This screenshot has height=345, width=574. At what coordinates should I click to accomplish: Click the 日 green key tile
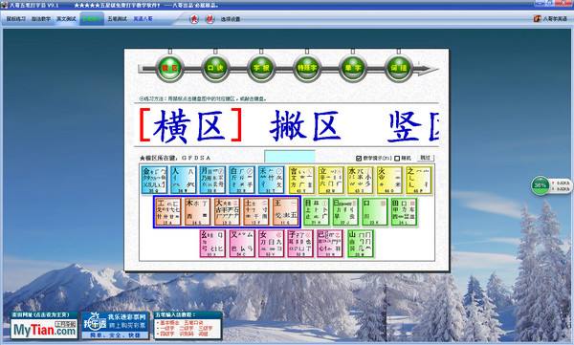pos(345,212)
